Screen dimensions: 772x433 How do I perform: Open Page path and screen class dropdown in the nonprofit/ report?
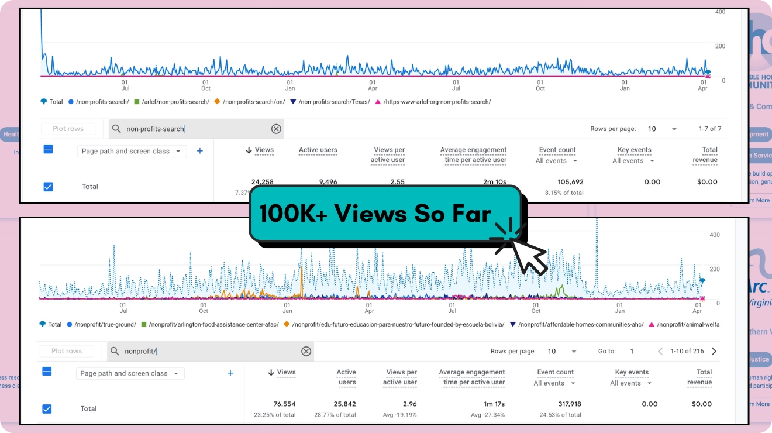[130, 373]
